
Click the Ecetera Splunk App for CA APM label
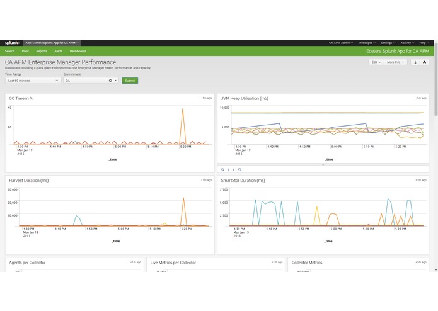click(x=398, y=51)
